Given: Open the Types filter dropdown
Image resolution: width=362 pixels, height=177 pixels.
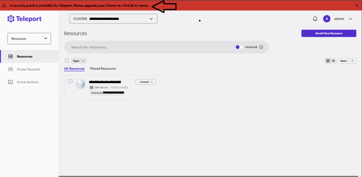Looking at the screenshot, I should click(x=79, y=61).
